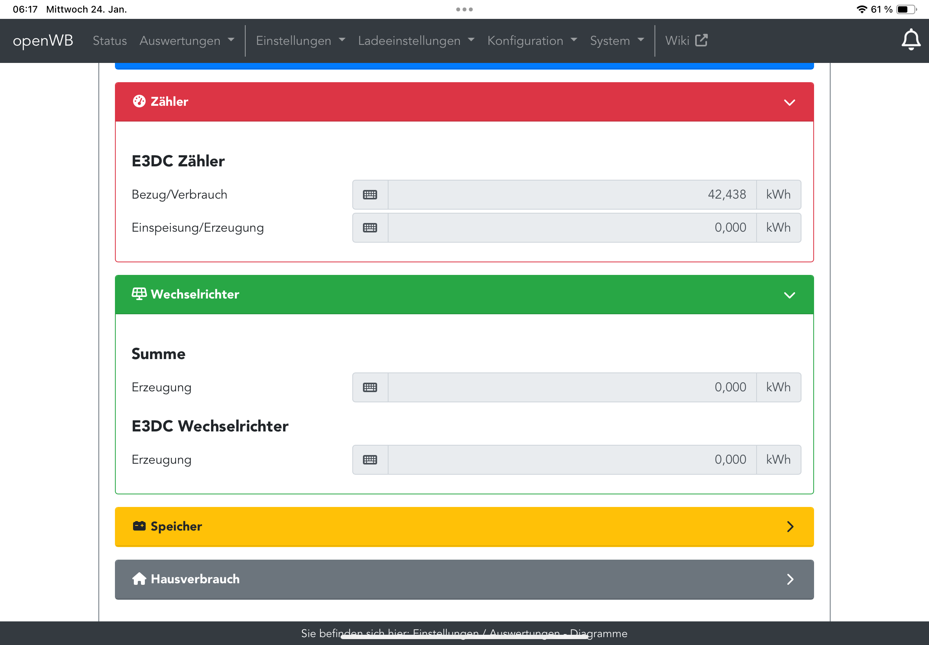
Task: Open Wiki external link
Action: (686, 41)
